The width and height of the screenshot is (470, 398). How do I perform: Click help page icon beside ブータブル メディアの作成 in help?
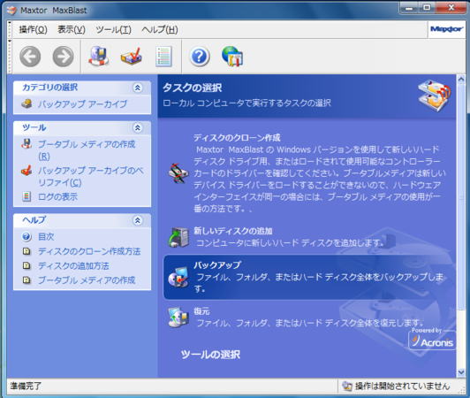coord(27,280)
